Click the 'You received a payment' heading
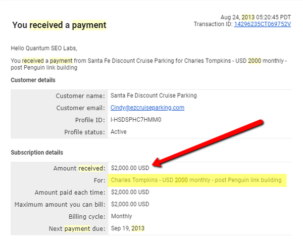303x240 pixels. 59,25
